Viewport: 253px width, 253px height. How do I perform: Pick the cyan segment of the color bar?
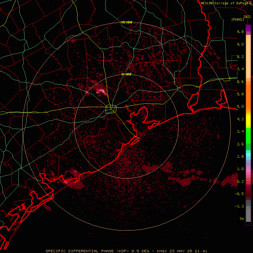pyautogui.click(x=248, y=155)
